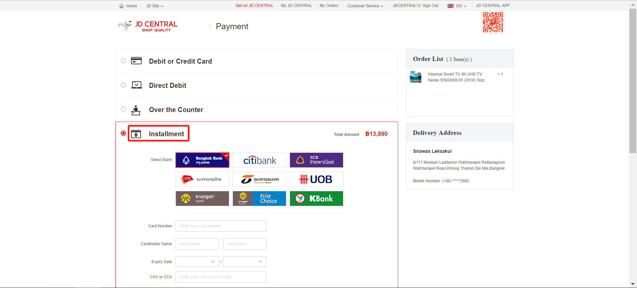Click the scrollbar down arrow

(633, 284)
